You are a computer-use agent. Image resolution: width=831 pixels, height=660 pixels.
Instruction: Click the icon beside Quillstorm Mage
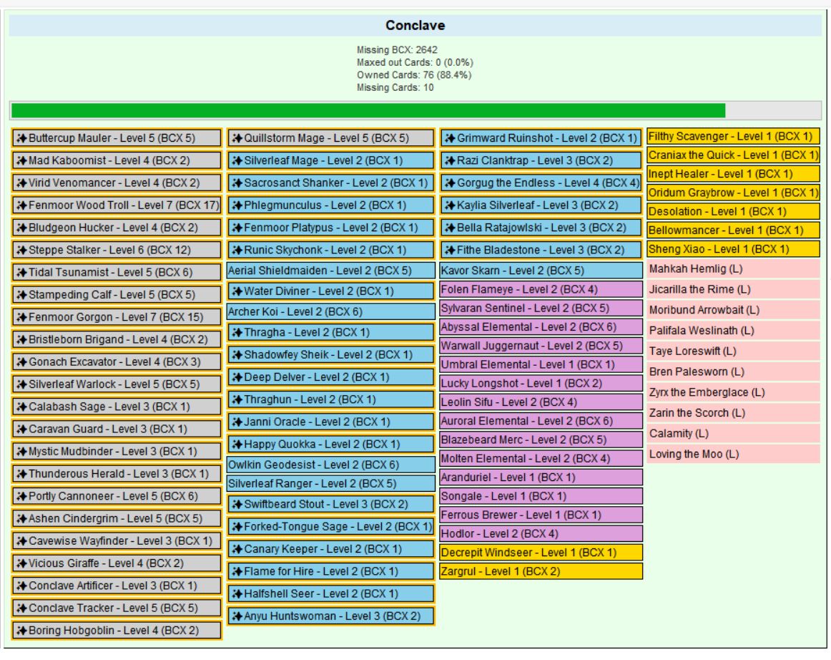click(237, 138)
